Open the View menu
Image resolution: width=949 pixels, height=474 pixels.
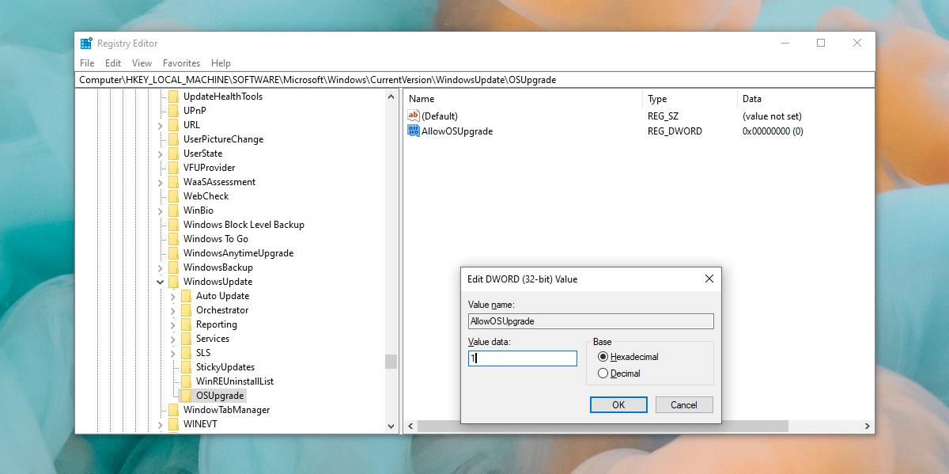141,63
